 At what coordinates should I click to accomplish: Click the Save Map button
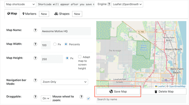coord(118,92)
